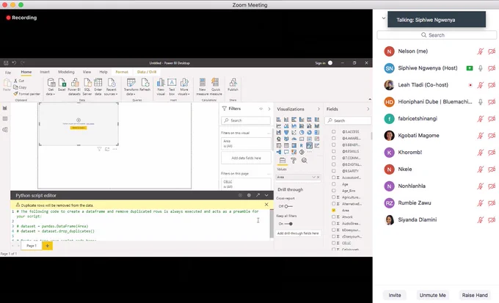Switch to the View ribbon tab
Viewport: 499px width, 303px height.
87,72
